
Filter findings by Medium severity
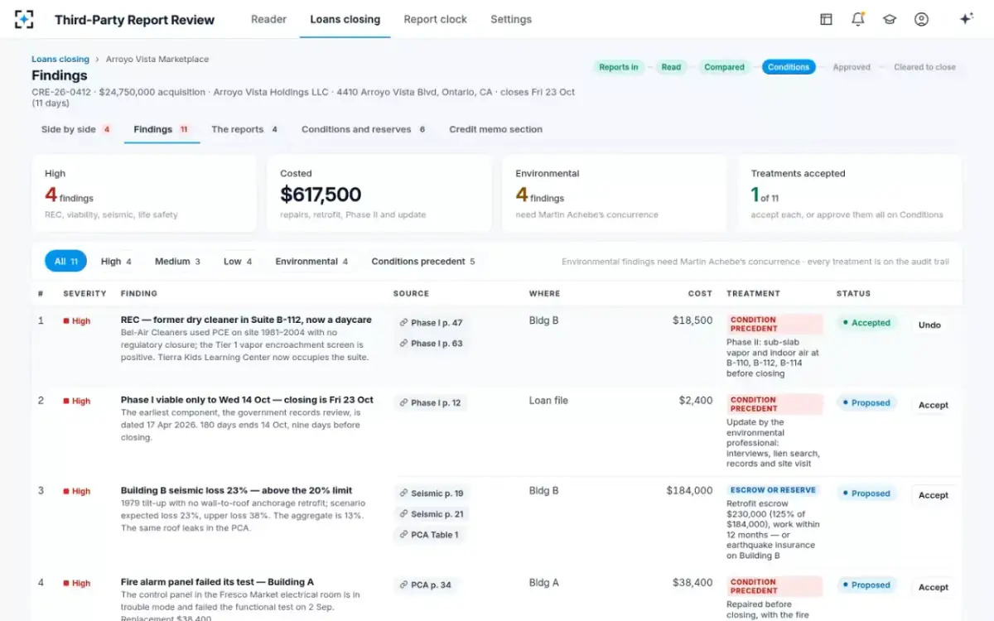point(177,262)
